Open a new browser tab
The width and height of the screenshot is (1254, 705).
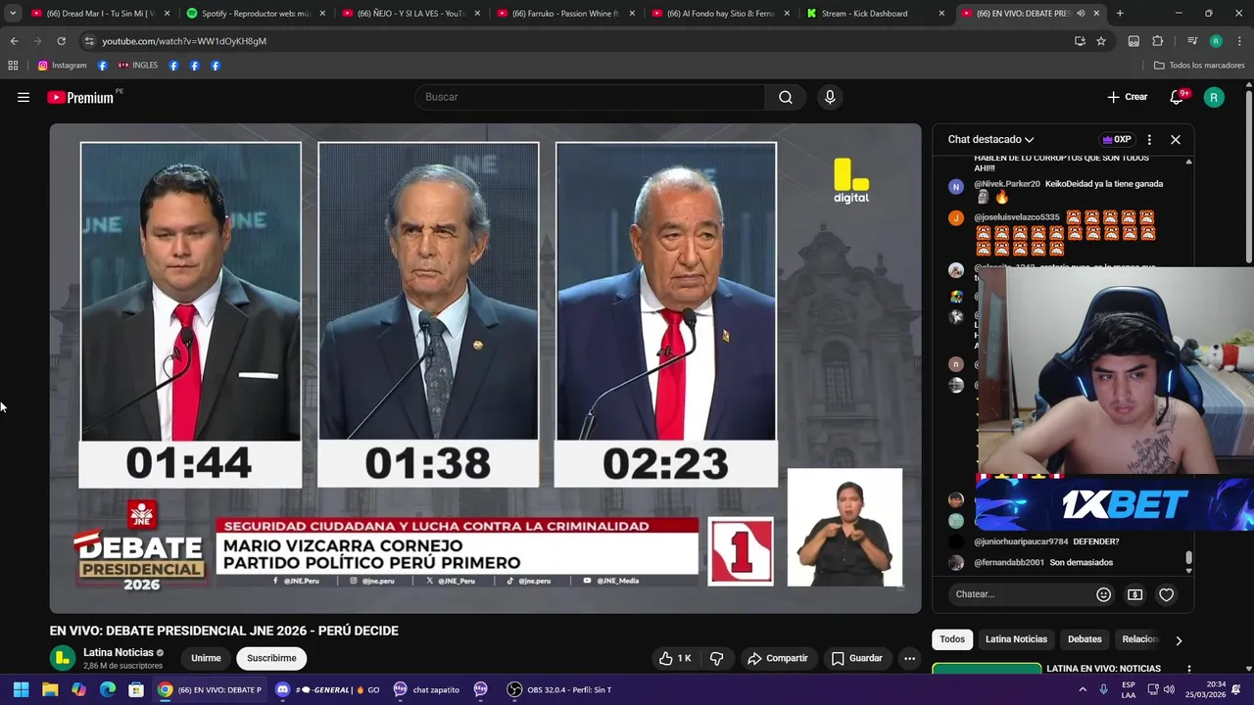coord(1120,14)
